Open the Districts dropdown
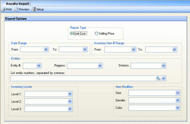 tap(163, 65)
